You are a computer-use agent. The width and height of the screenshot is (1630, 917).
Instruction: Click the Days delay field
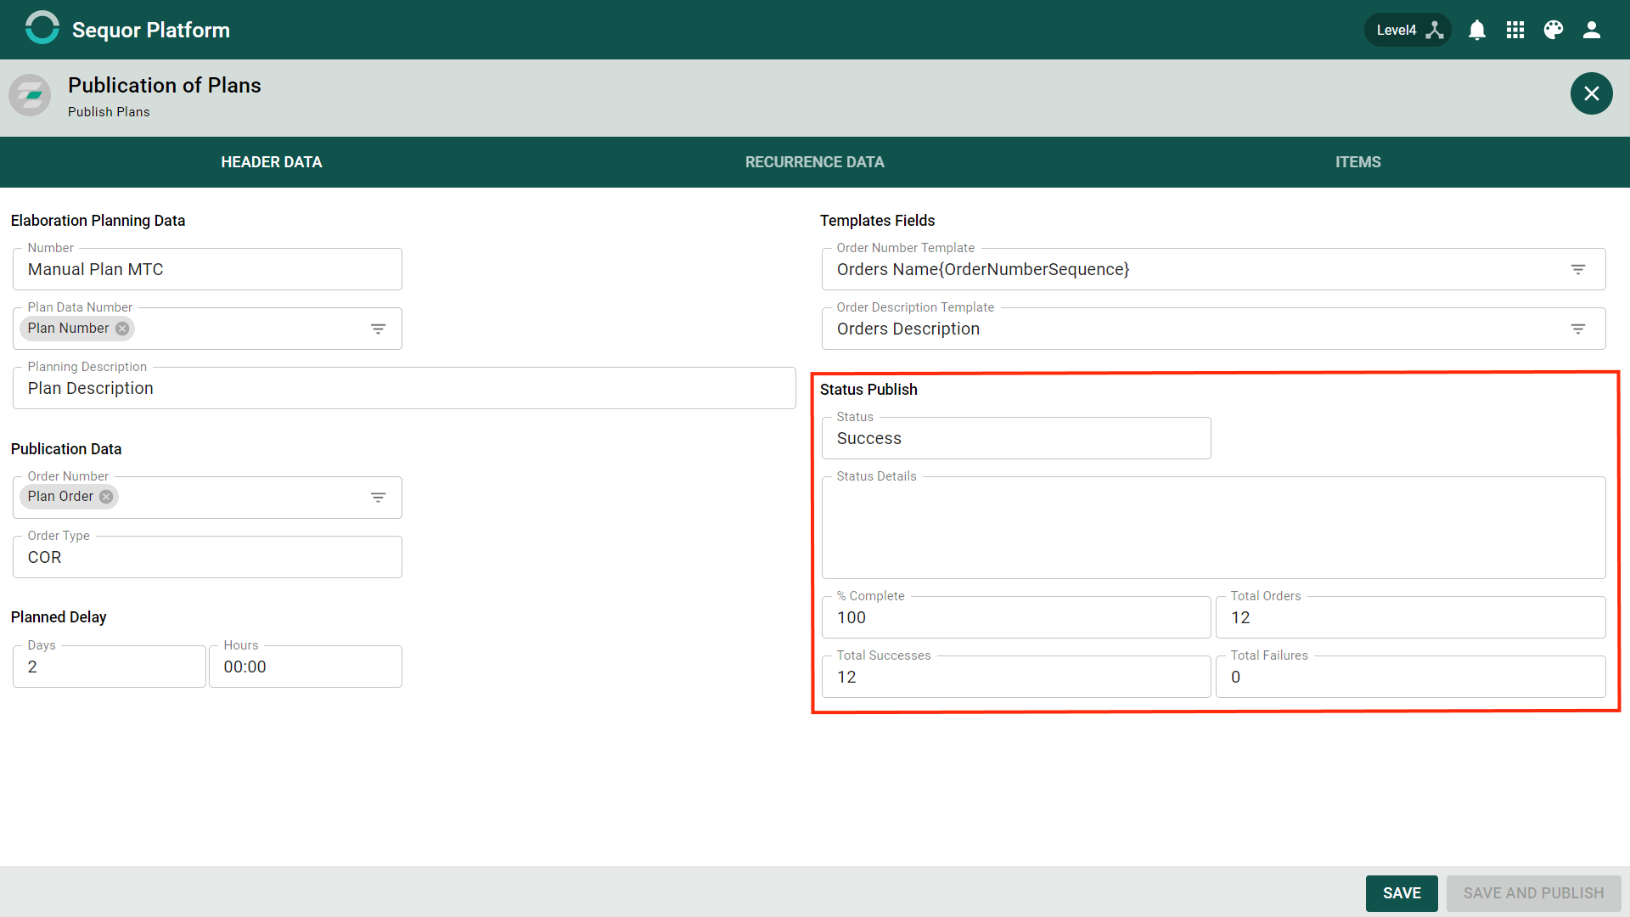pyautogui.click(x=110, y=667)
